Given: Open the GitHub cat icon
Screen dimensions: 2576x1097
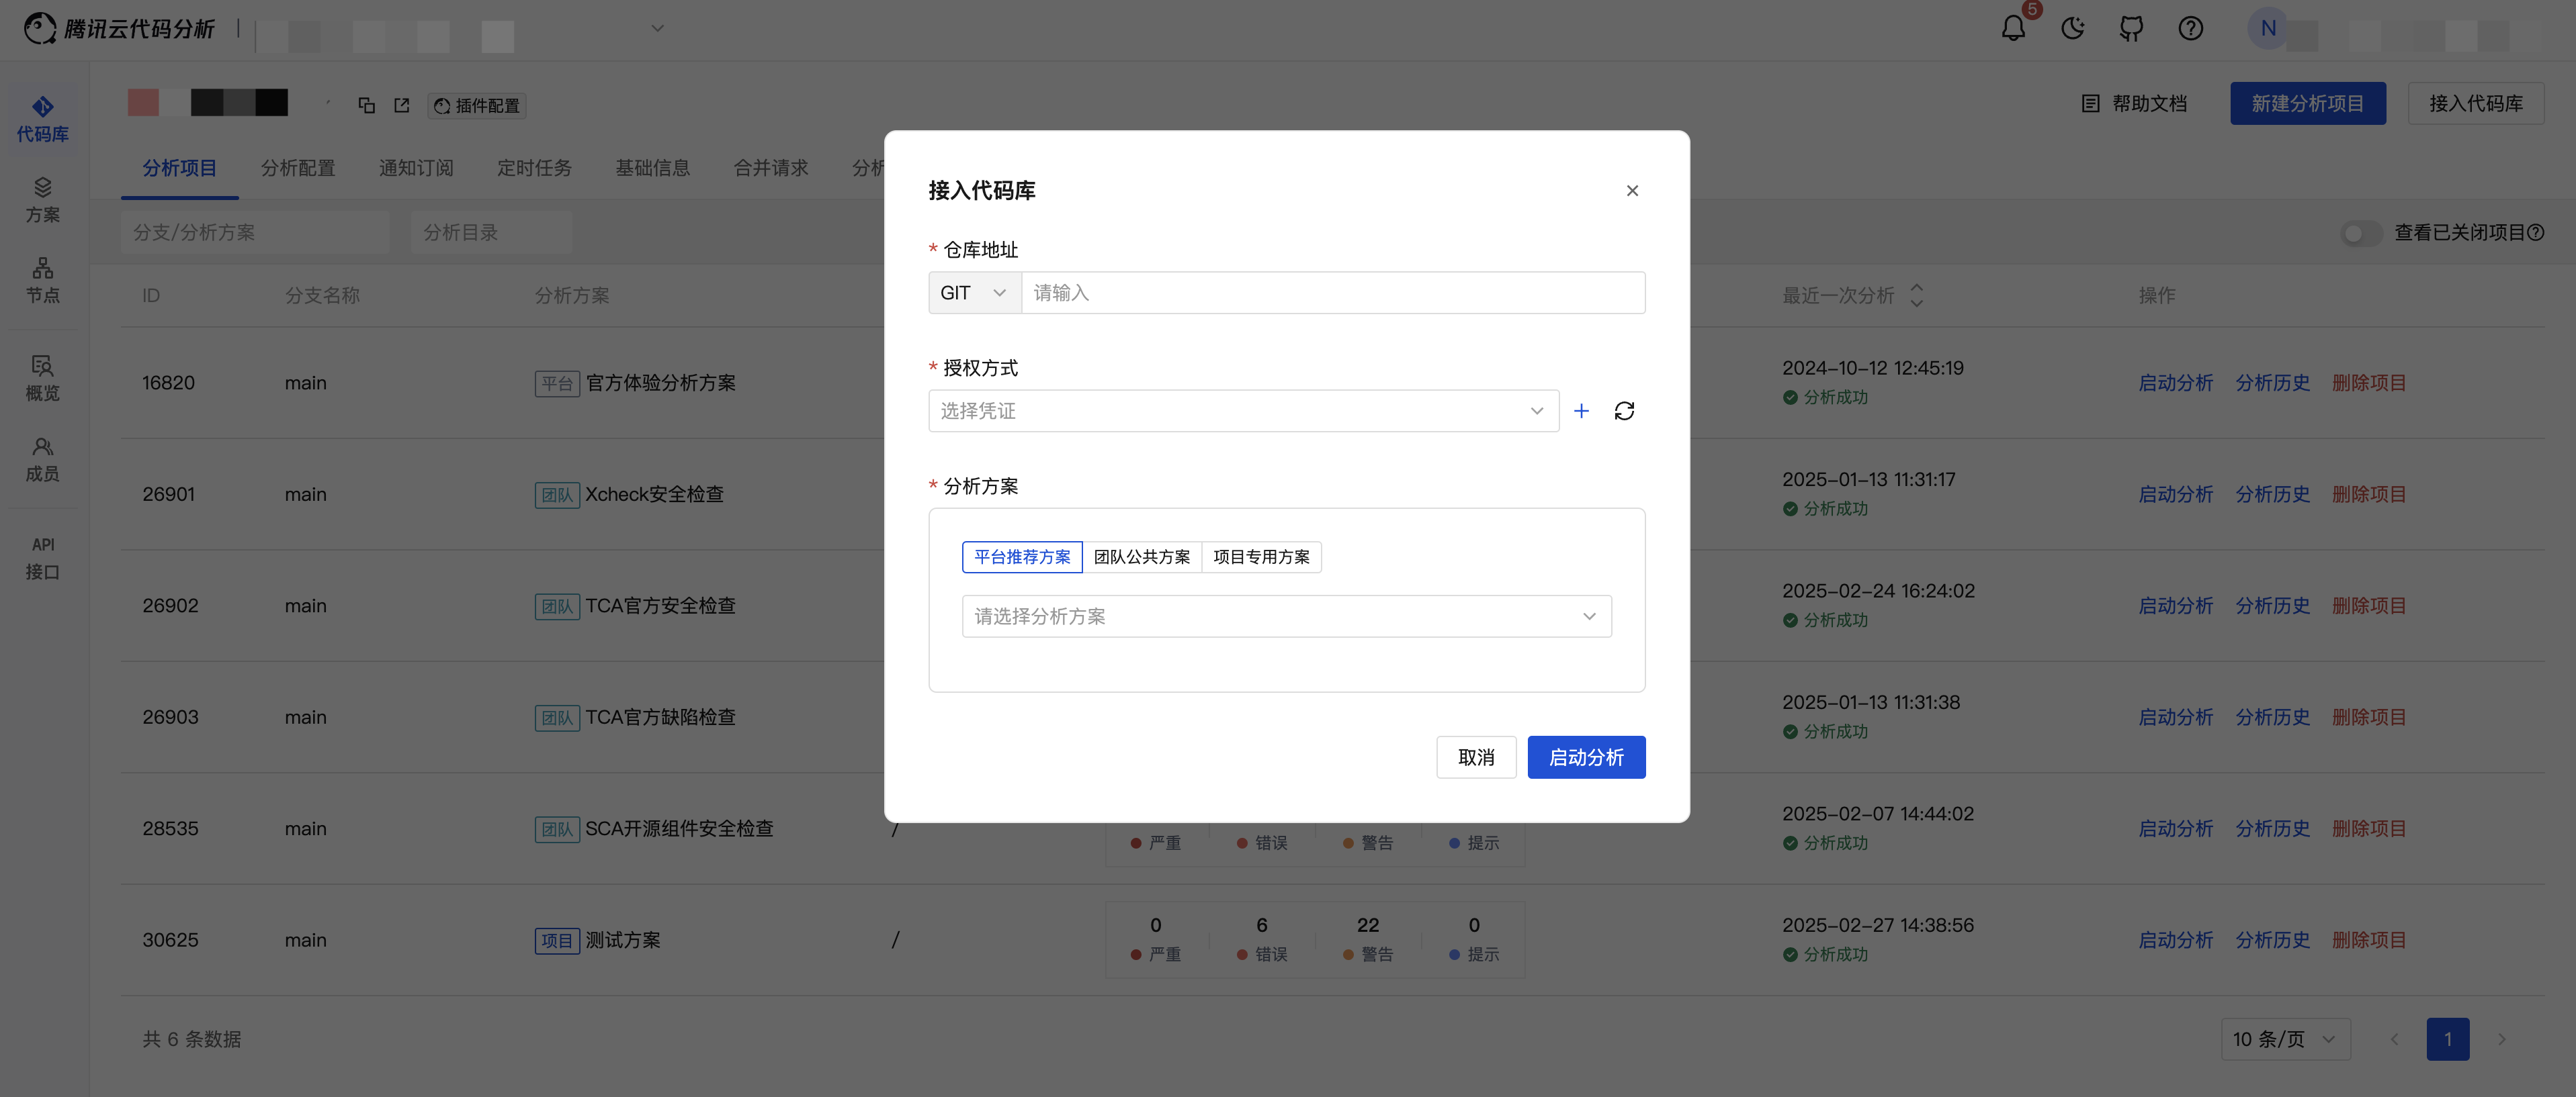Looking at the screenshot, I should click(2131, 28).
